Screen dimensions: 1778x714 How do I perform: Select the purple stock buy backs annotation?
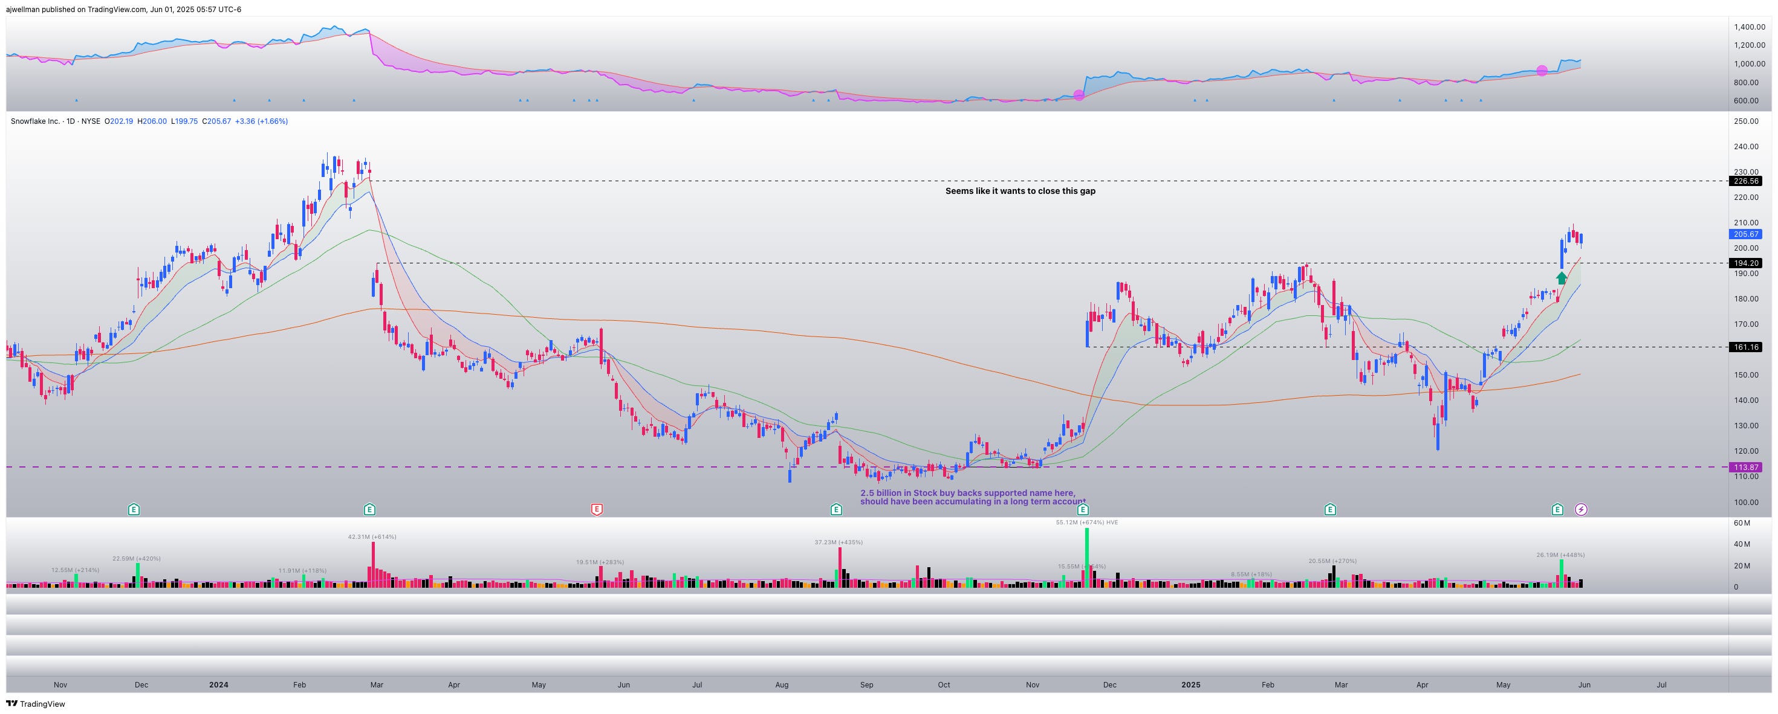coord(972,497)
